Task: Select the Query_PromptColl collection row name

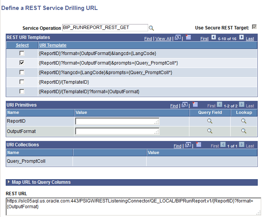Action: pos(26,161)
